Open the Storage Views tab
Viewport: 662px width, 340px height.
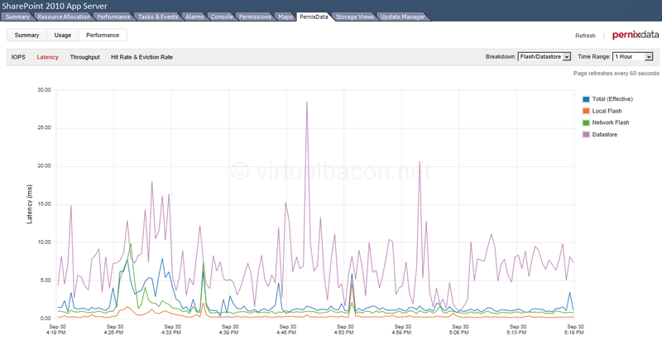(x=355, y=17)
